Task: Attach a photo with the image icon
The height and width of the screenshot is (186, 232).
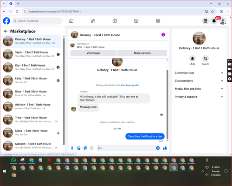Action: point(78,148)
